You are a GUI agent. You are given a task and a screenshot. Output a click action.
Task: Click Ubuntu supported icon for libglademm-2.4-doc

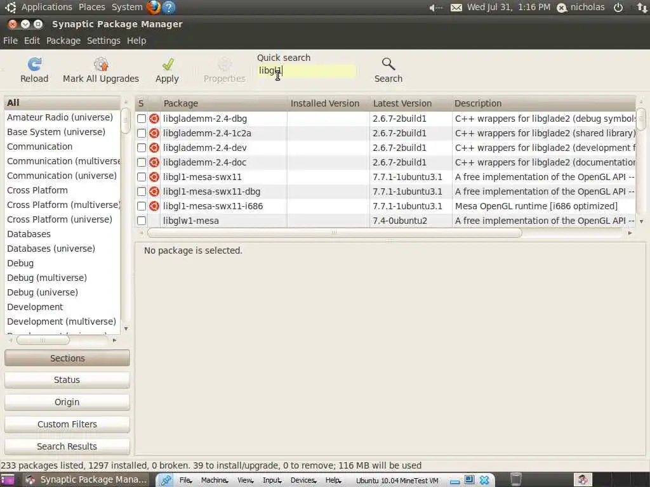(154, 162)
